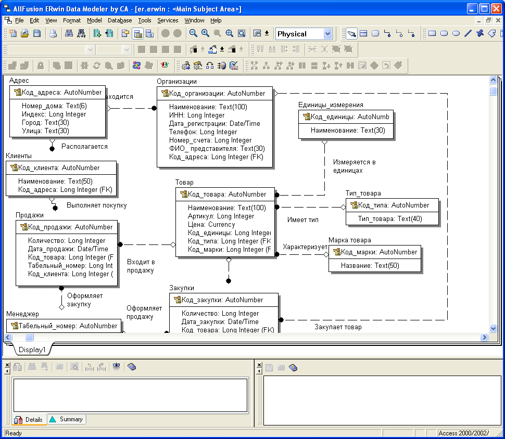Select the Название: Text(50) column
The image size is (505, 439).
point(370,265)
